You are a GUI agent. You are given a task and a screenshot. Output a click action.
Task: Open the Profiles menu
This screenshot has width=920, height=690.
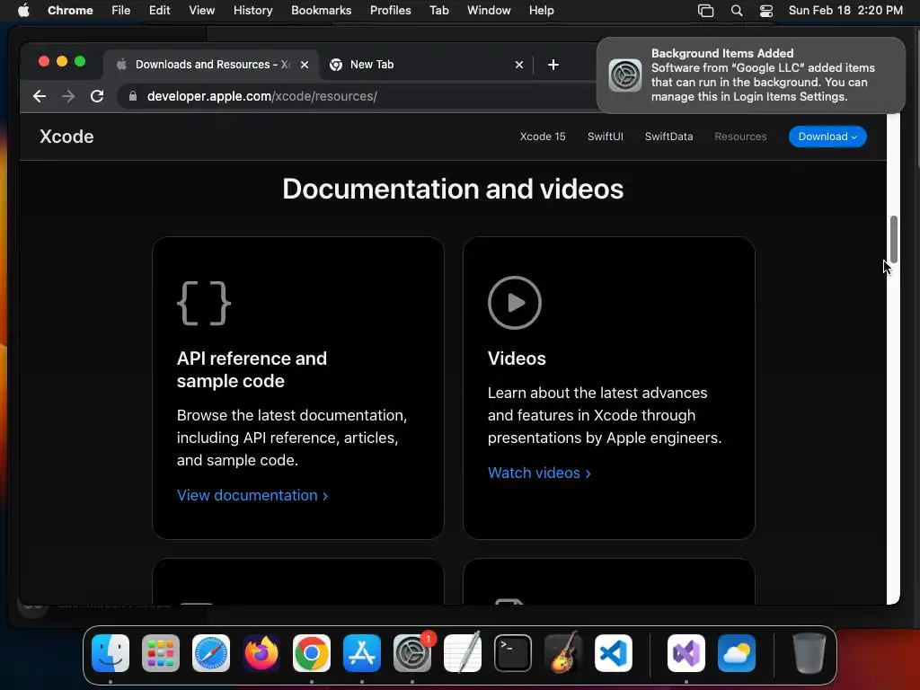pyautogui.click(x=390, y=11)
